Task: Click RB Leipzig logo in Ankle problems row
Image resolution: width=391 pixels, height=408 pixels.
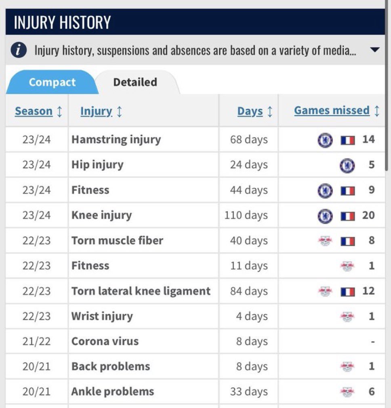Action: point(347,392)
